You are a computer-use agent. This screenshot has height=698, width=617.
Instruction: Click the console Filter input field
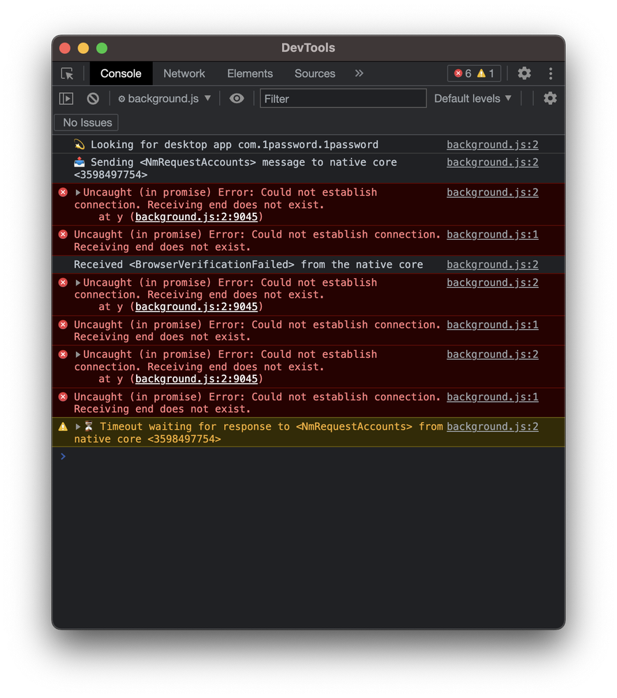coord(343,99)
